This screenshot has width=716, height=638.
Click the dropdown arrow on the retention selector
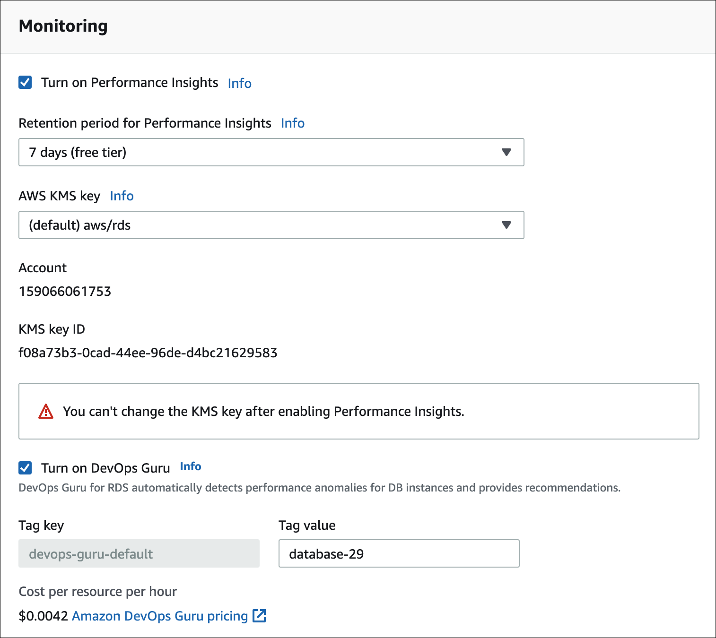click(506, 152)
